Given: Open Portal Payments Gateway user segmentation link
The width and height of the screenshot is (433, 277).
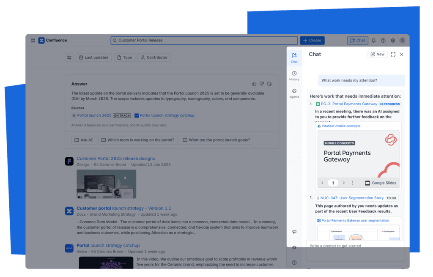Looking at the screenshot, I should (355, 220).
